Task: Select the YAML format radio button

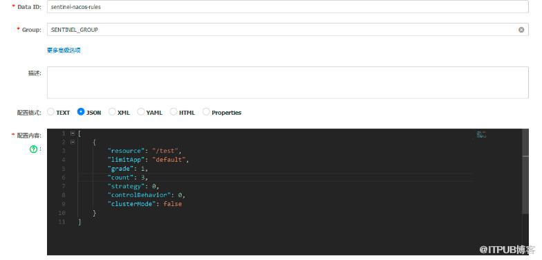Action: tap(141, 112)
